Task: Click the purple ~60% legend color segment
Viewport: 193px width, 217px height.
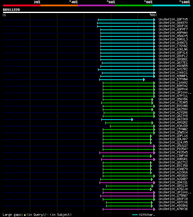Action: pos(96,5)
